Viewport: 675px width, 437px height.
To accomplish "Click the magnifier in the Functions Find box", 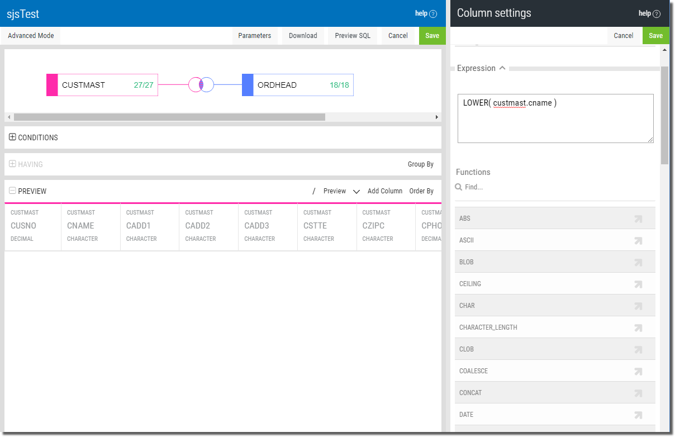I will (459, 187).
